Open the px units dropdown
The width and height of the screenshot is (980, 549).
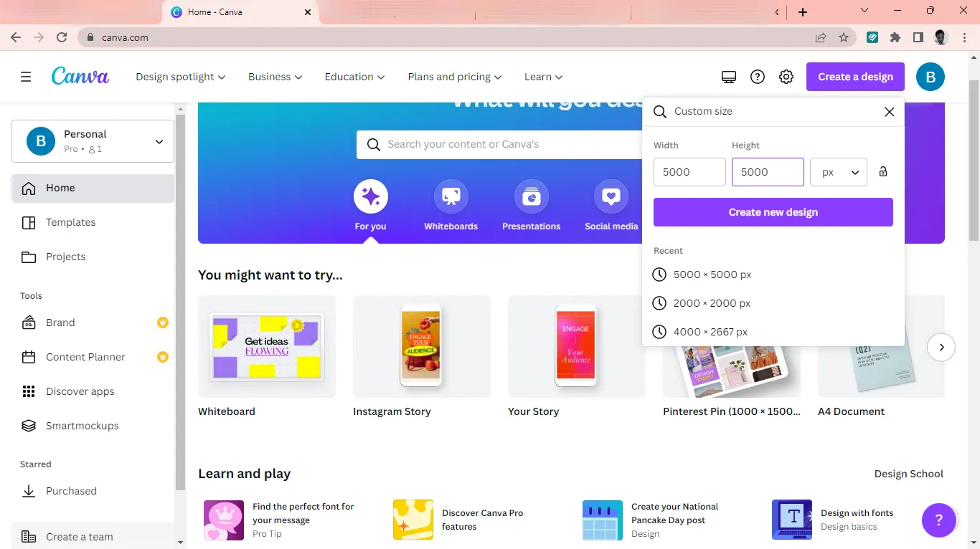(x=839, y=172)
